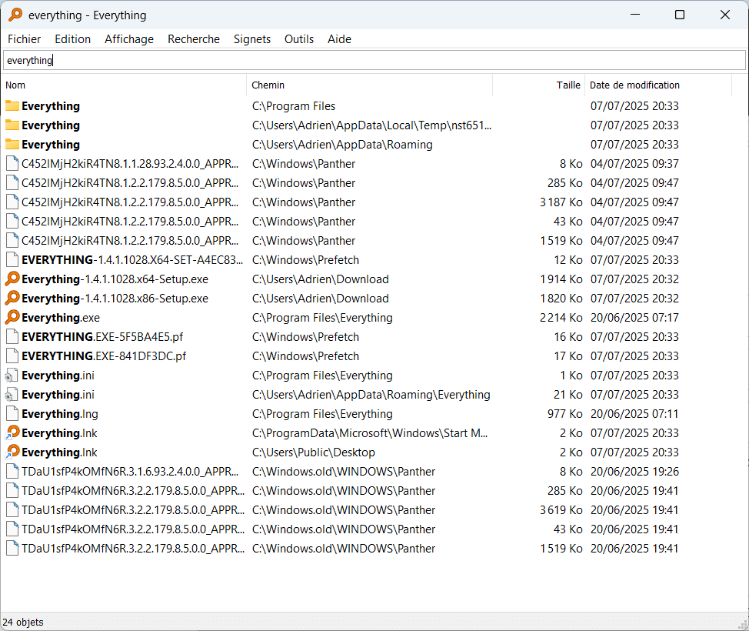749x631 pixels.
Task: Sort results by the Chemin column header
Action: pyautogui.click(x=370, y=85)
